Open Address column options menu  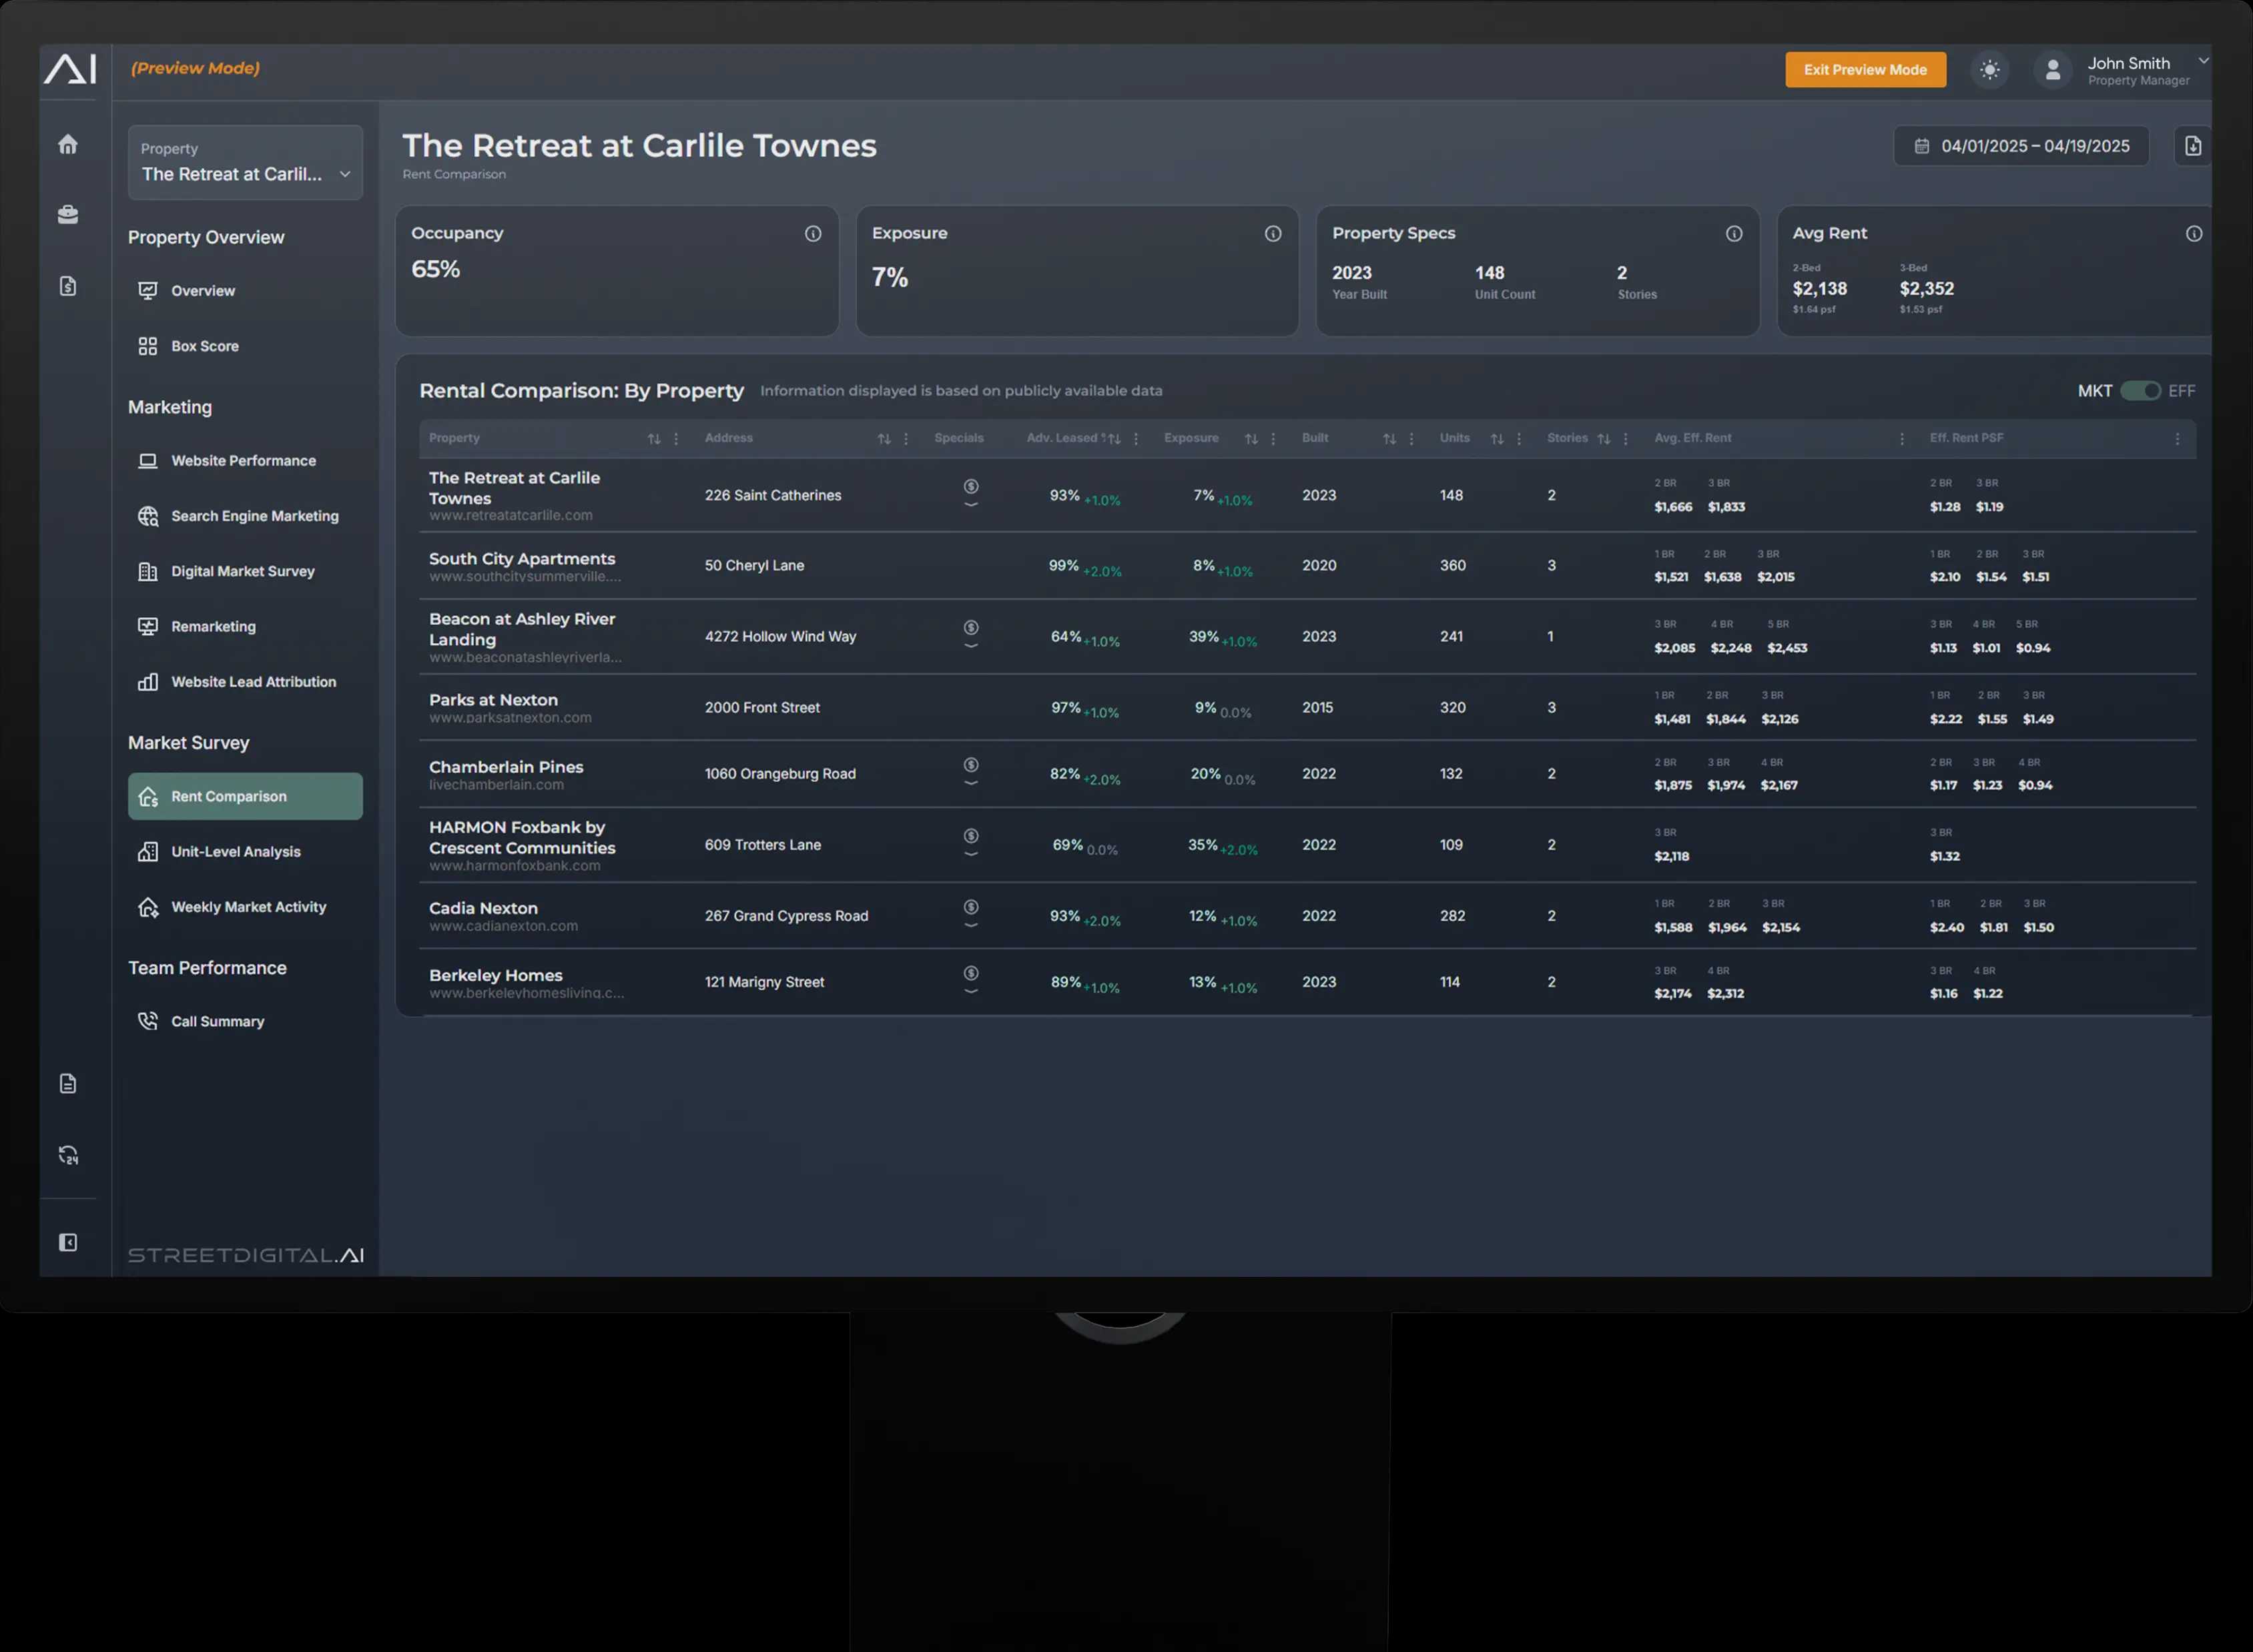click(x=906, y=439)
